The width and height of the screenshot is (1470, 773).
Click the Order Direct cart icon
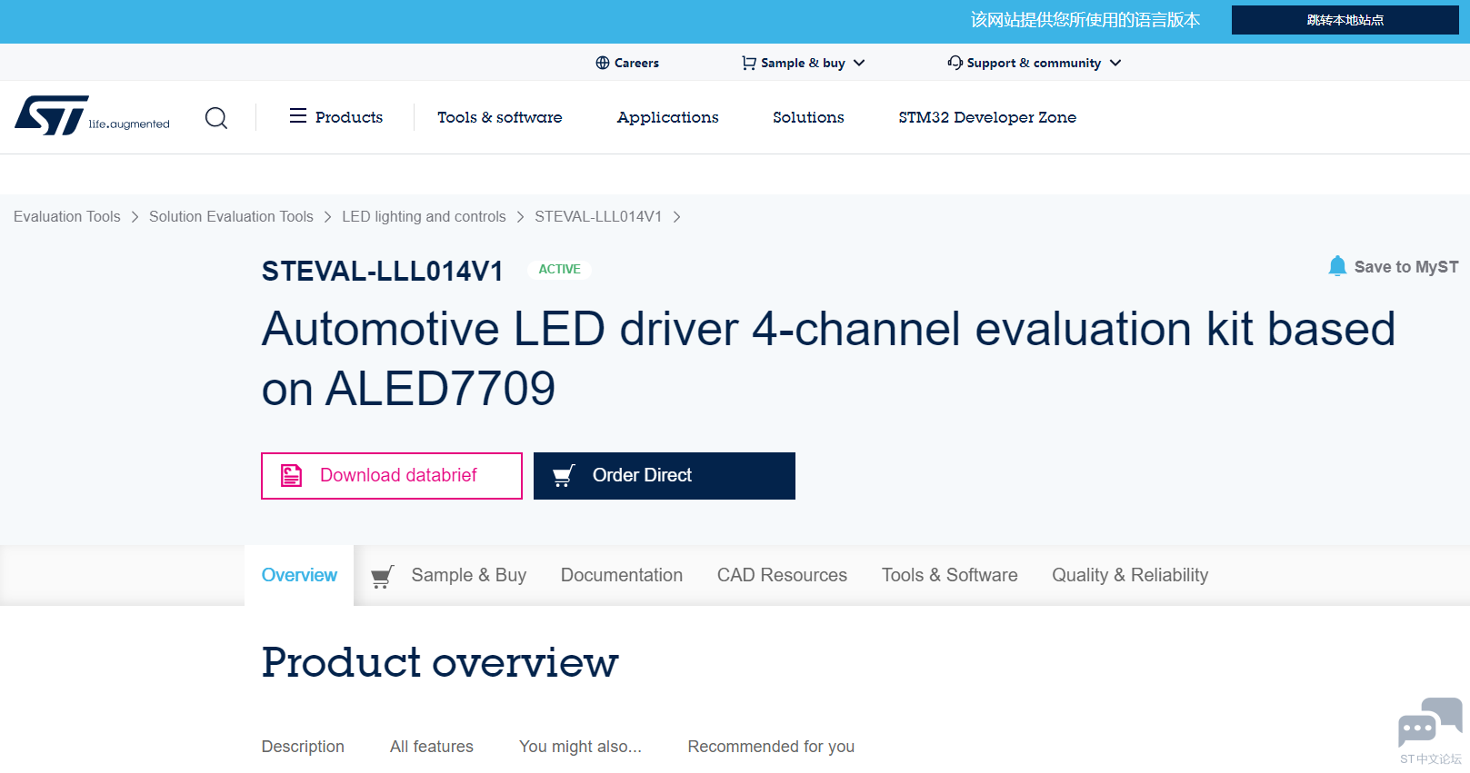pos(564,475)
